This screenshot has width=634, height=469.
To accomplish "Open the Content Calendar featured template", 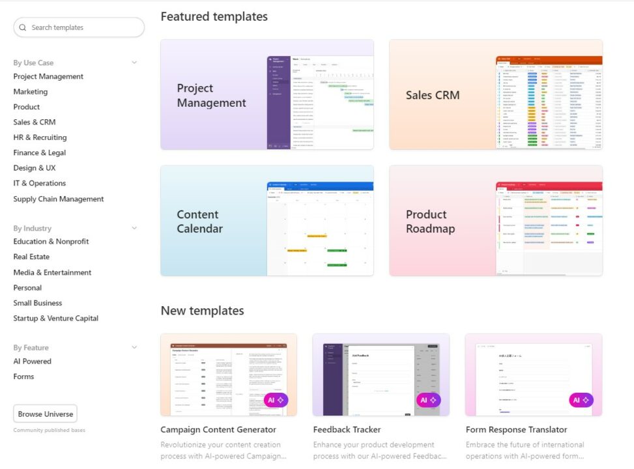I will pos(267,221).
